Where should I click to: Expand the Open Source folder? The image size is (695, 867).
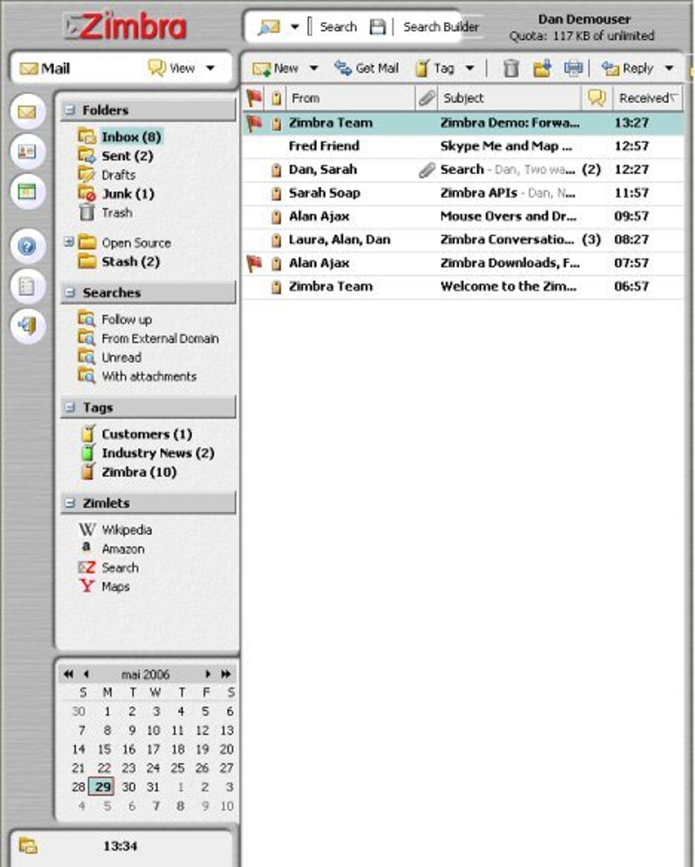(x=69, y=242)
